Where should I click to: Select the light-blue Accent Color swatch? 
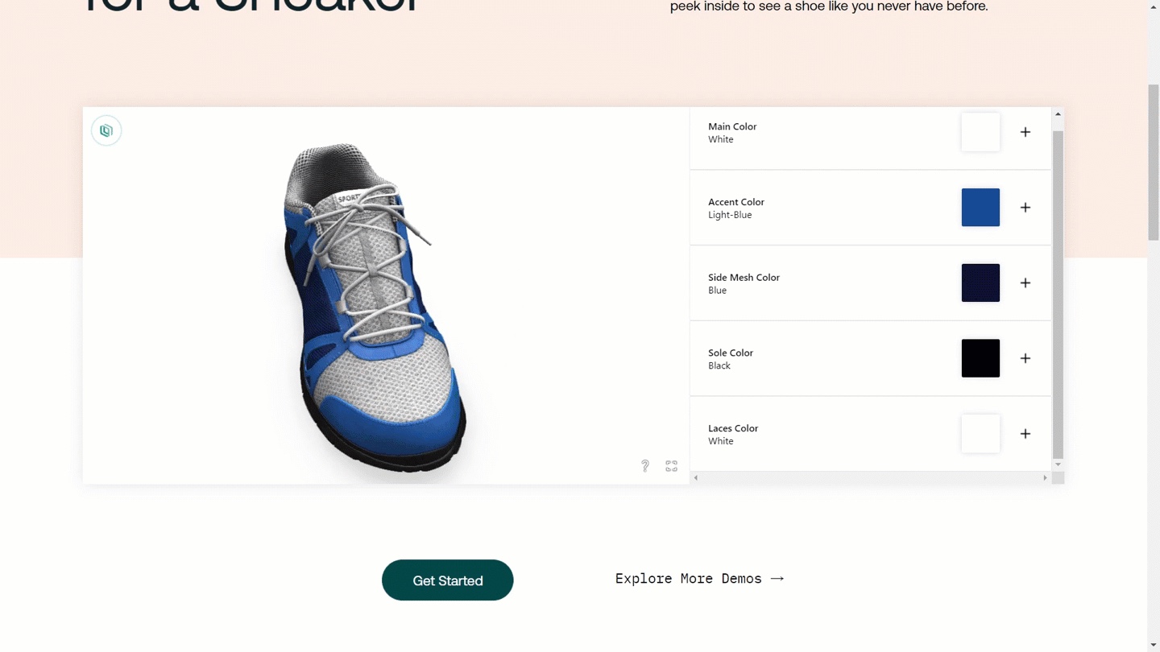click(x=980, y=208)
